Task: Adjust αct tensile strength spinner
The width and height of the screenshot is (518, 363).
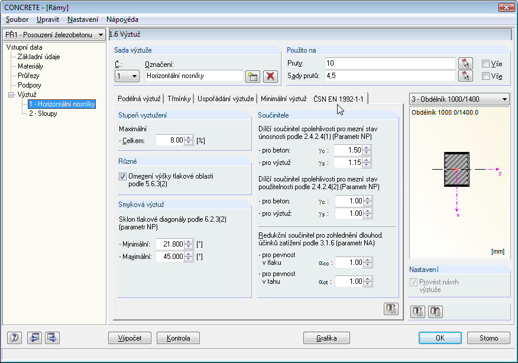Action: [x=368, y=281]
